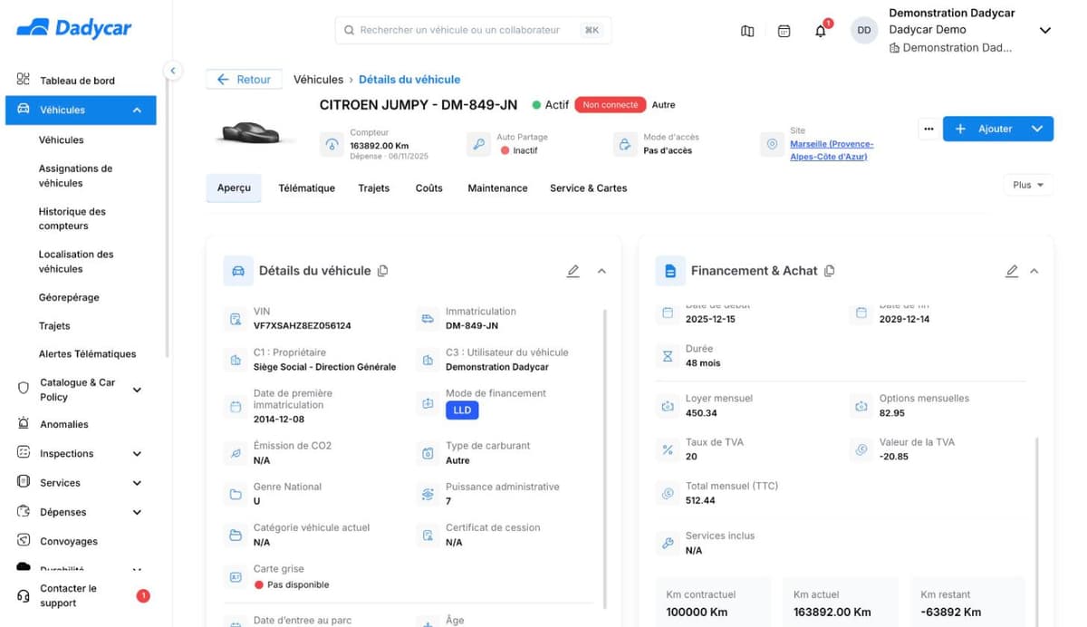Image resolution: width=1087 pixels, height=627 pixels.
Task: Open the three-dots more options menu
Action: (928, 129)
